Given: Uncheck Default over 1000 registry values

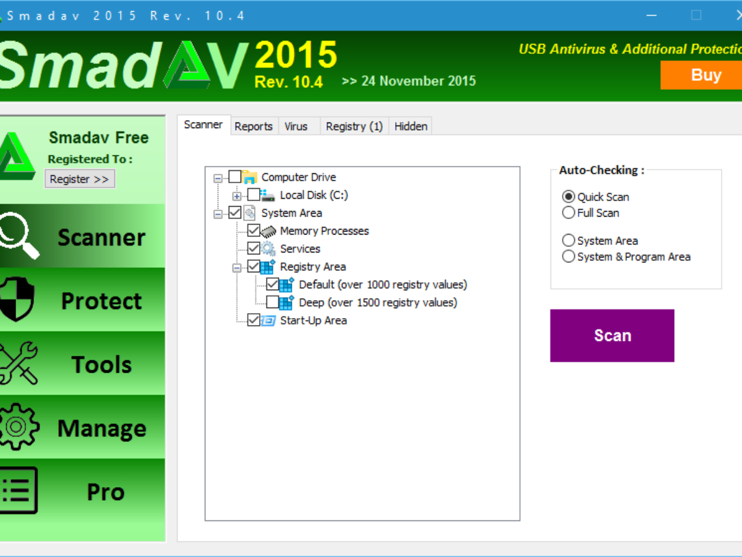Looking at the screenshot, I should click(272, 285).
